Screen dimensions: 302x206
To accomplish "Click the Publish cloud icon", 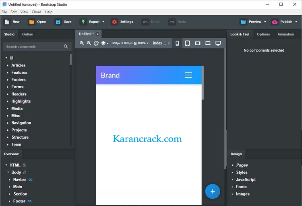I will 275,22.
